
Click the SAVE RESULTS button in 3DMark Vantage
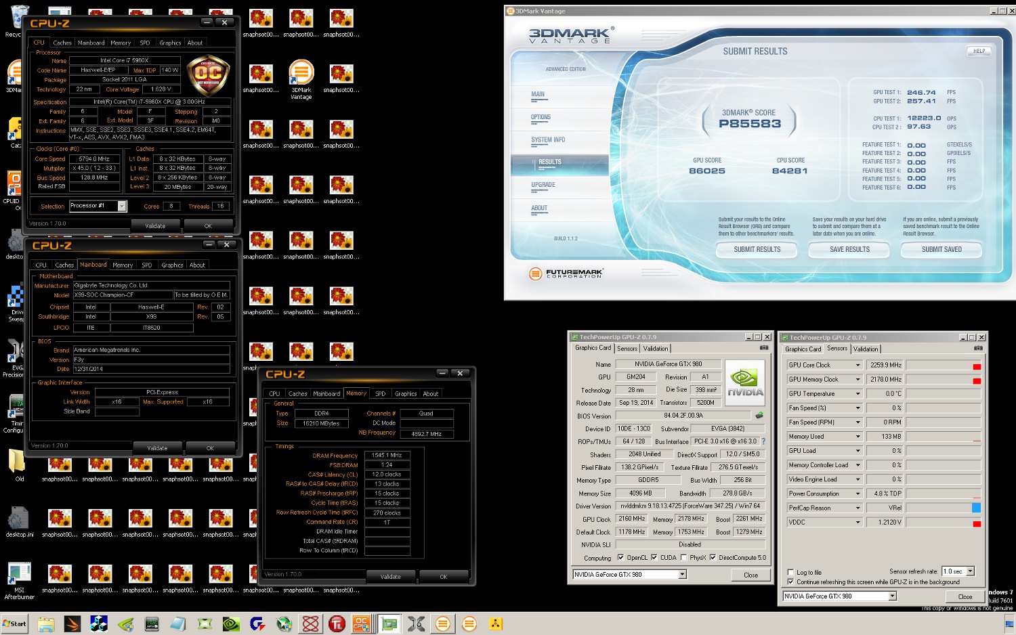849,249
